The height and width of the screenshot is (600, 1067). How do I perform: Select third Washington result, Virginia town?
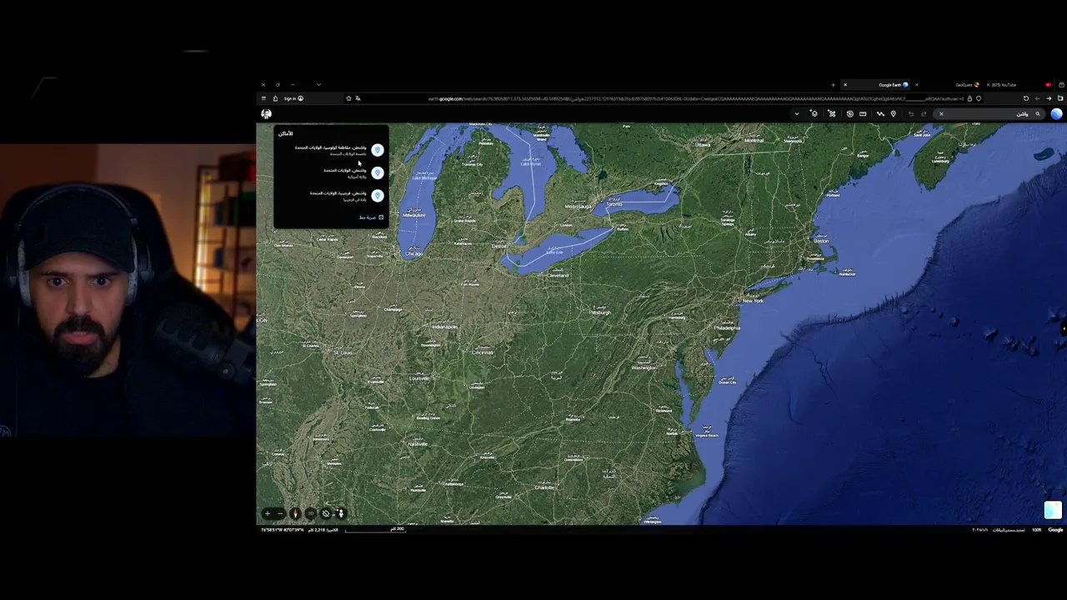point(330,196)
